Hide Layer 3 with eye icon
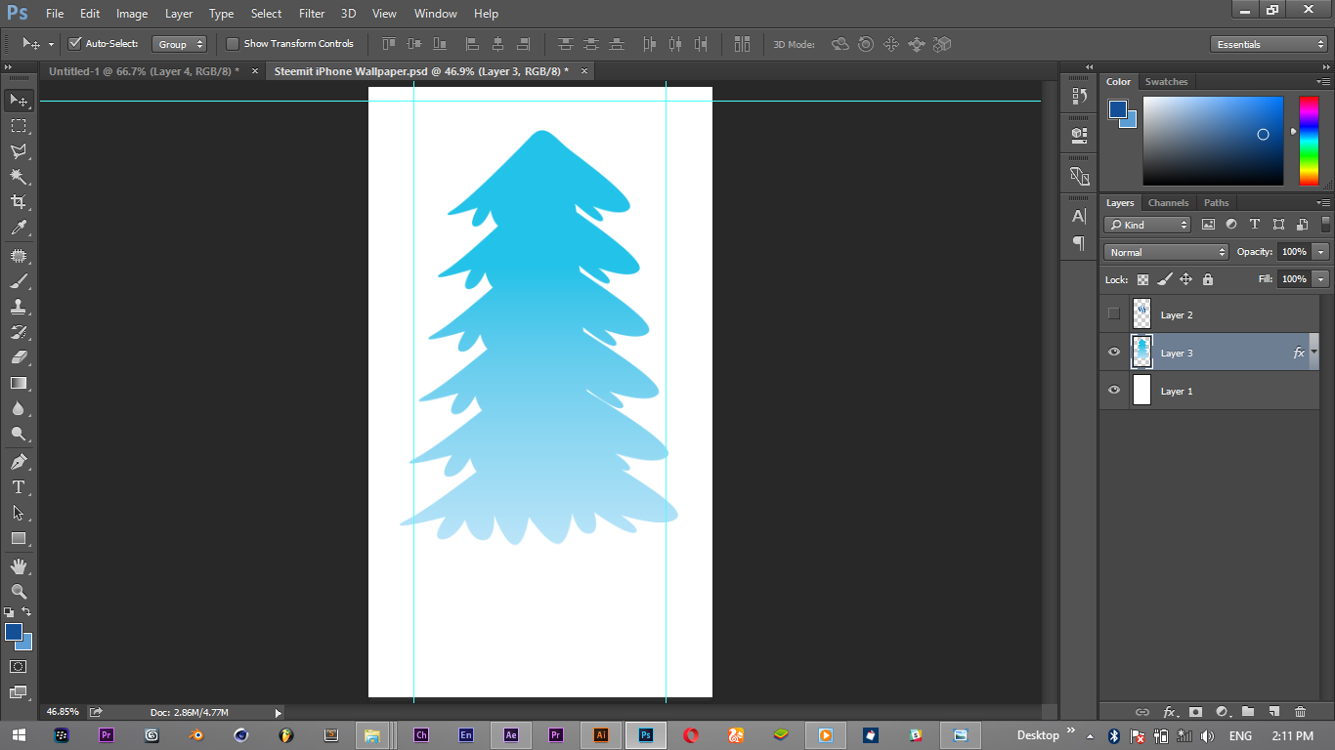1335x750 pixels. click(1114, 353)
